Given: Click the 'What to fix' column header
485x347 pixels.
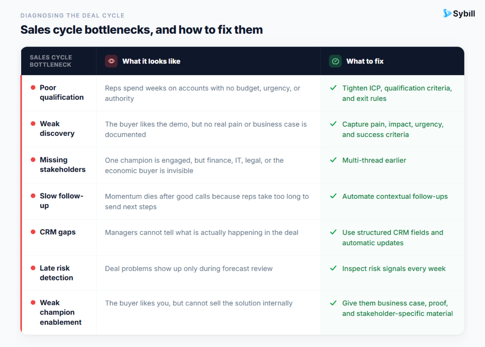Looking at the screenshot, I should click(365, 61).
